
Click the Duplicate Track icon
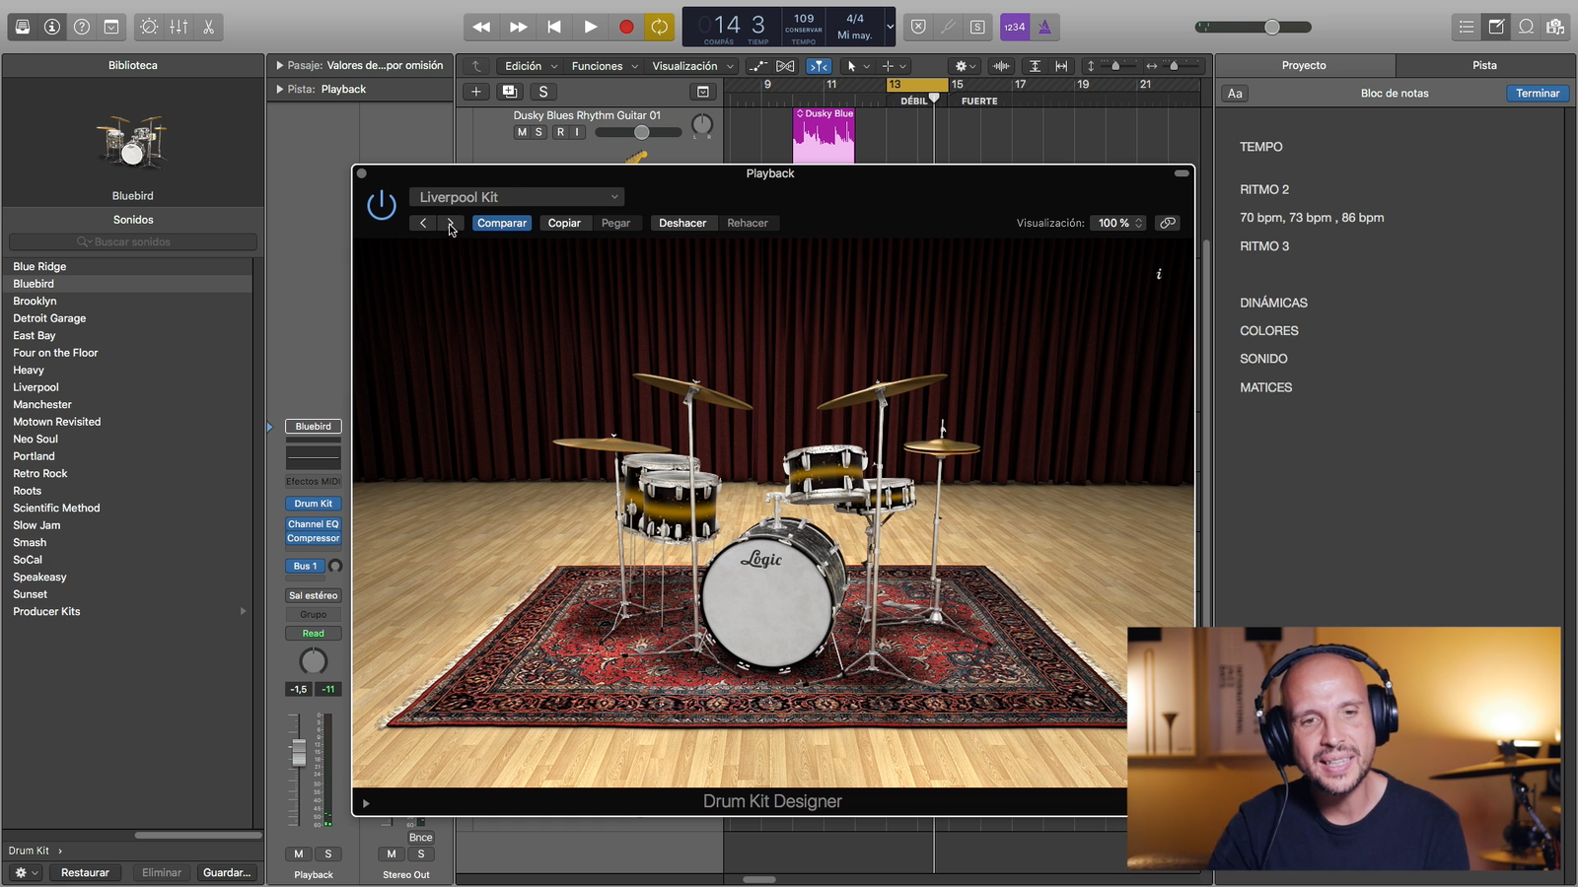509,92
